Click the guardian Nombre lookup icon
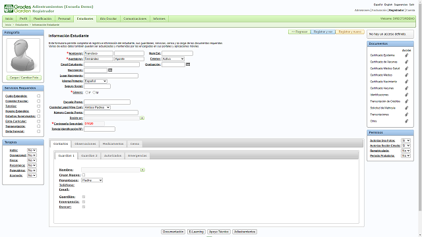 coord(142,170)
